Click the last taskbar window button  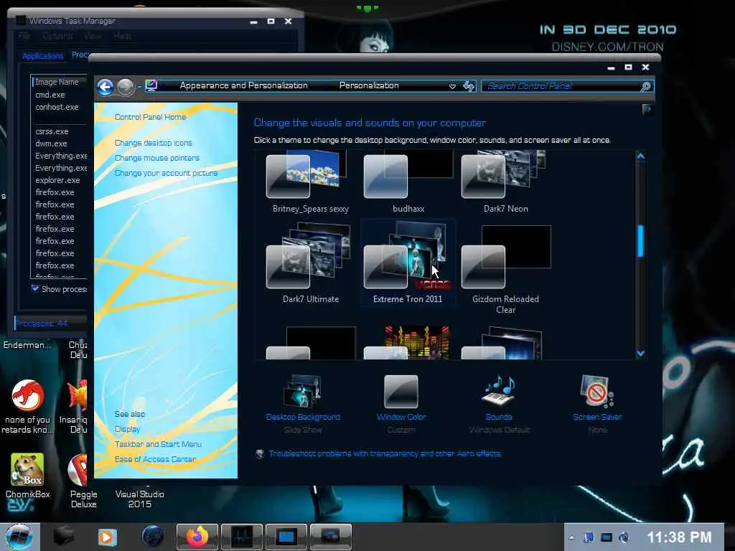[330, 537]
